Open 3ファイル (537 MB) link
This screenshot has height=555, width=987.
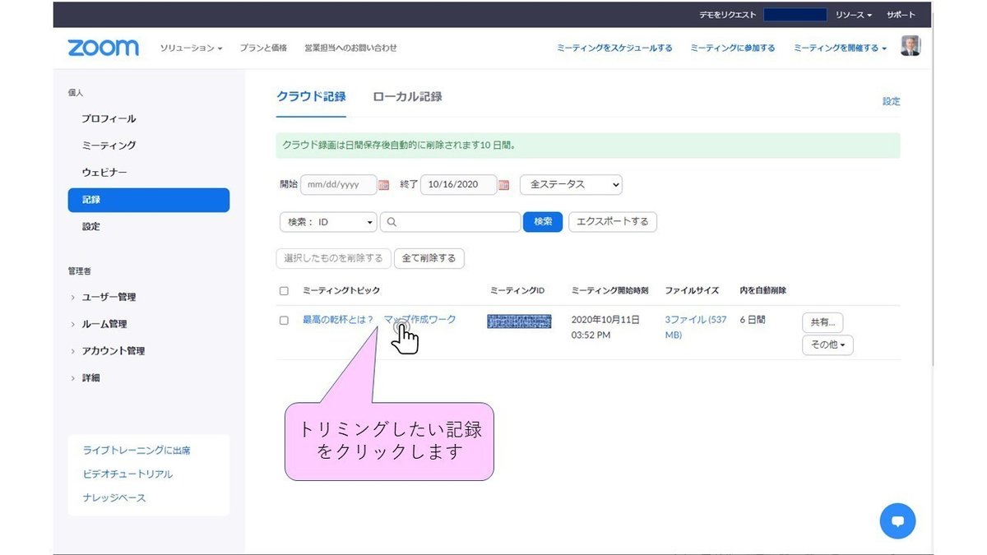tap(696, 327)
